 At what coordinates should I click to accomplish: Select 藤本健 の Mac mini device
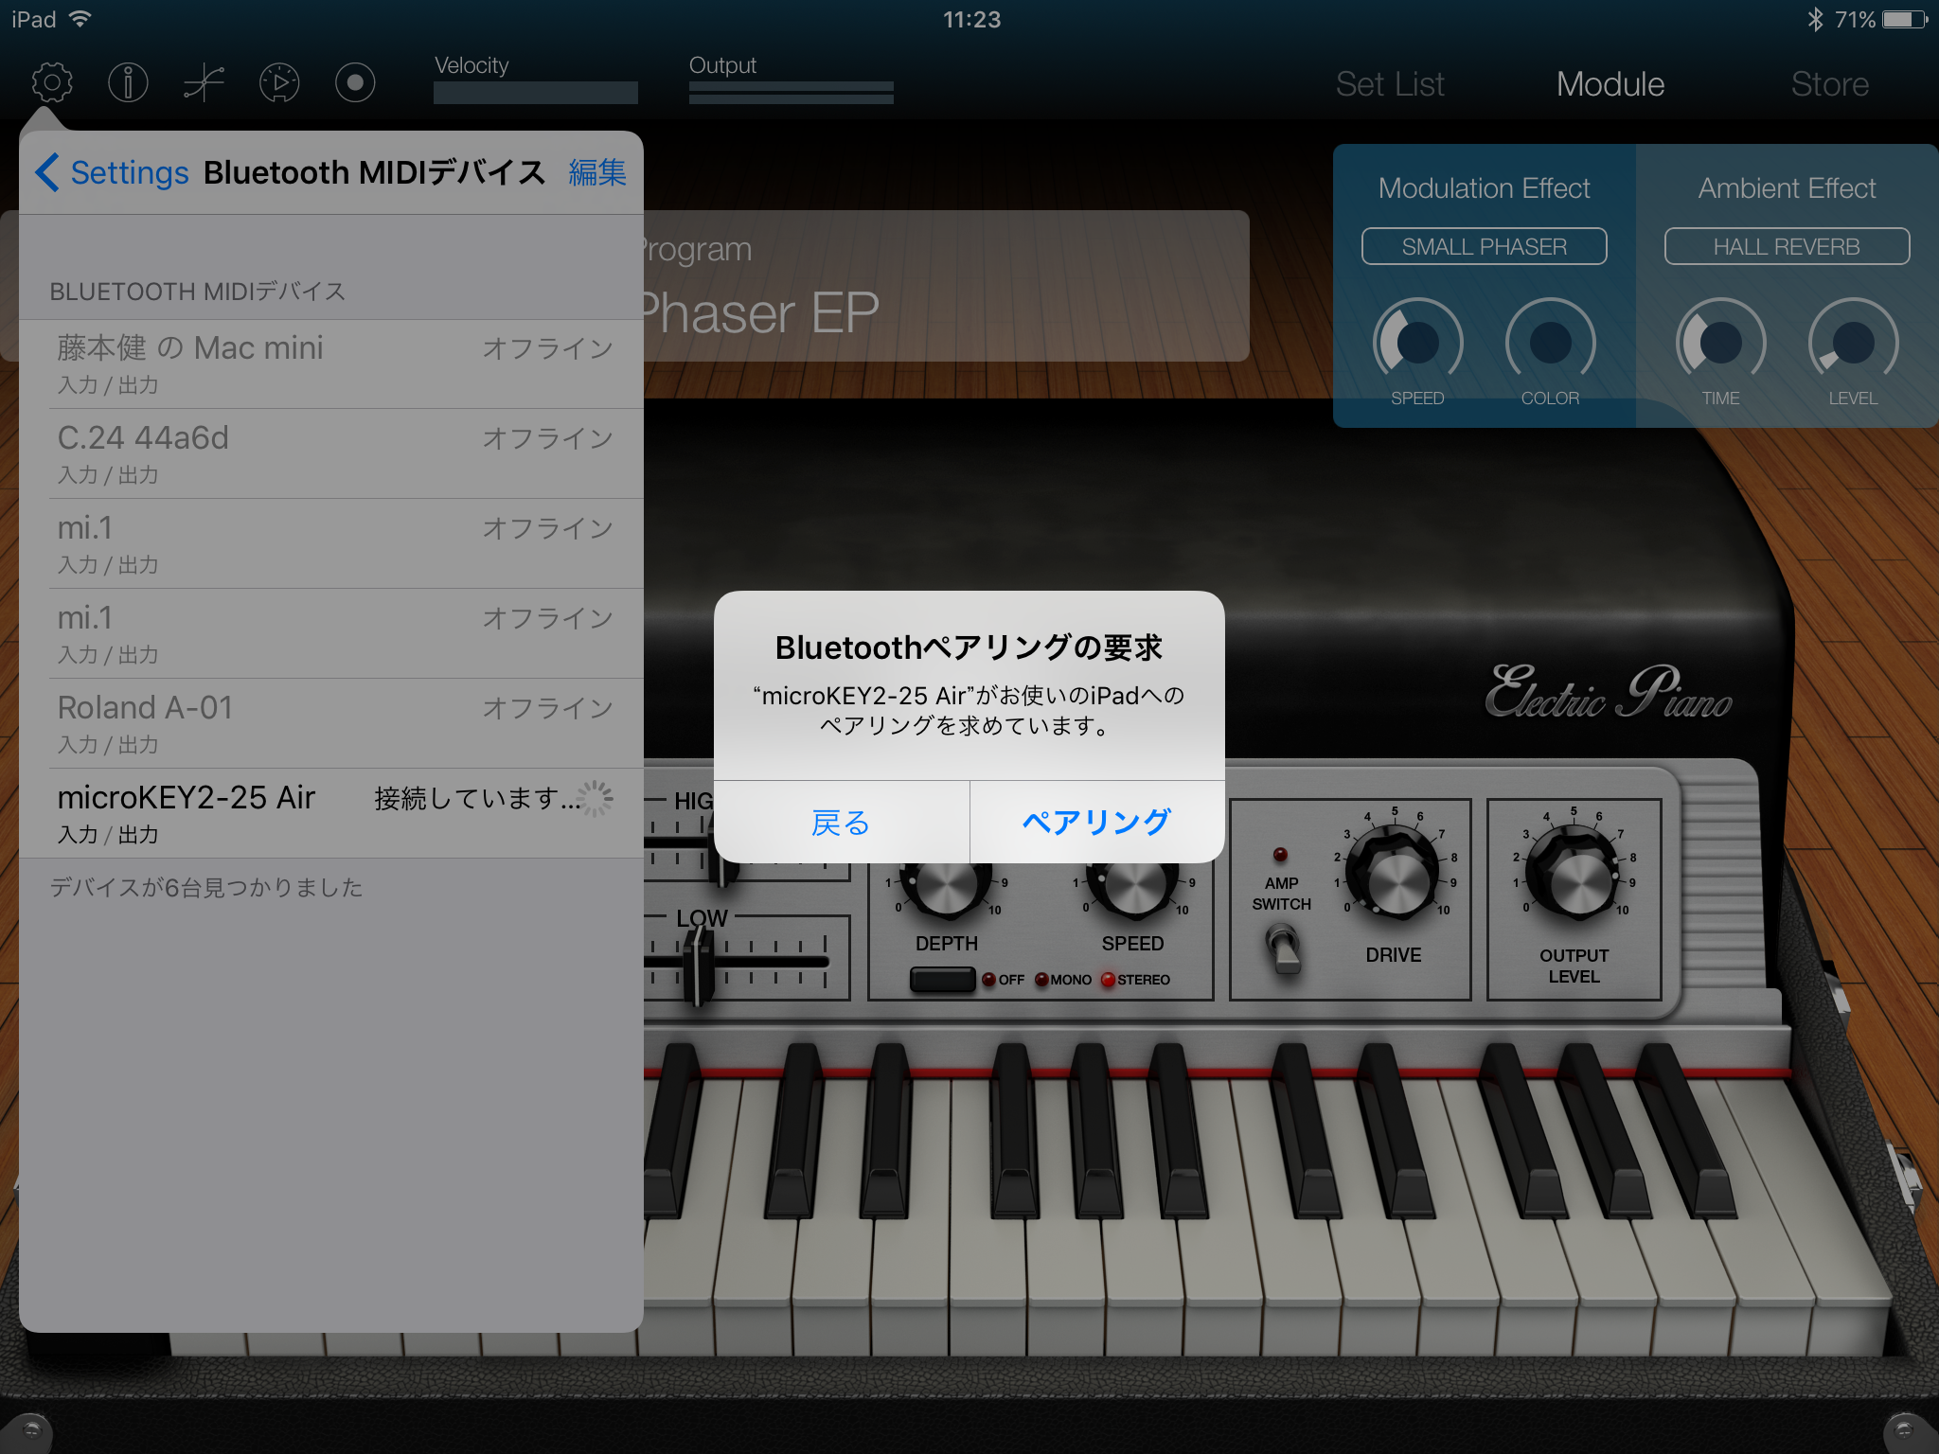click(331, 364)
